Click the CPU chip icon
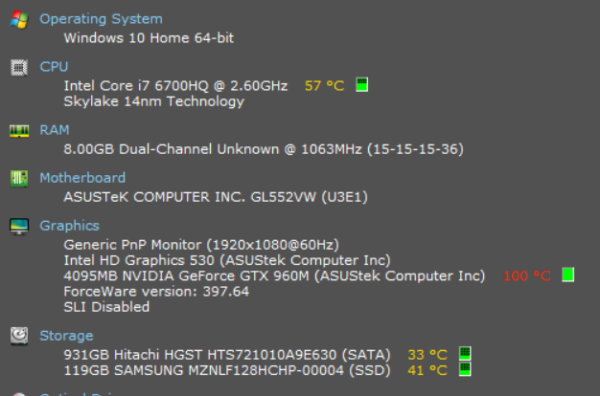 click(x=18, y=67)
